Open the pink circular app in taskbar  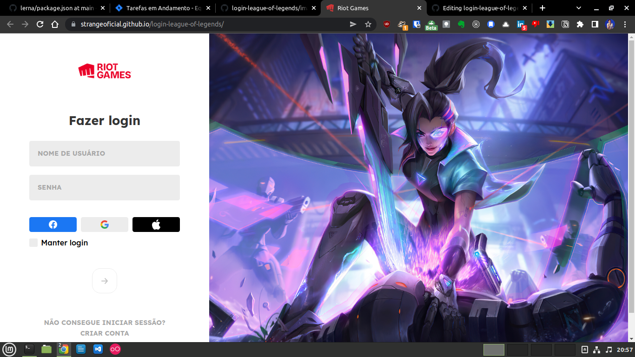[x=115, y=349]
